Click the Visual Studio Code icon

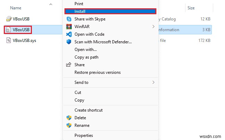point(68,34)
